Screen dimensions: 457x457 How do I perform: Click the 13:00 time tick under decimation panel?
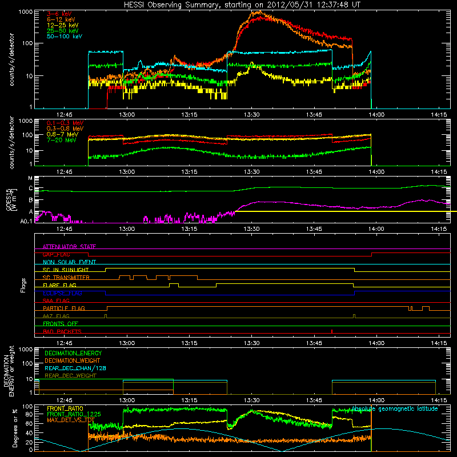(127, 400)
